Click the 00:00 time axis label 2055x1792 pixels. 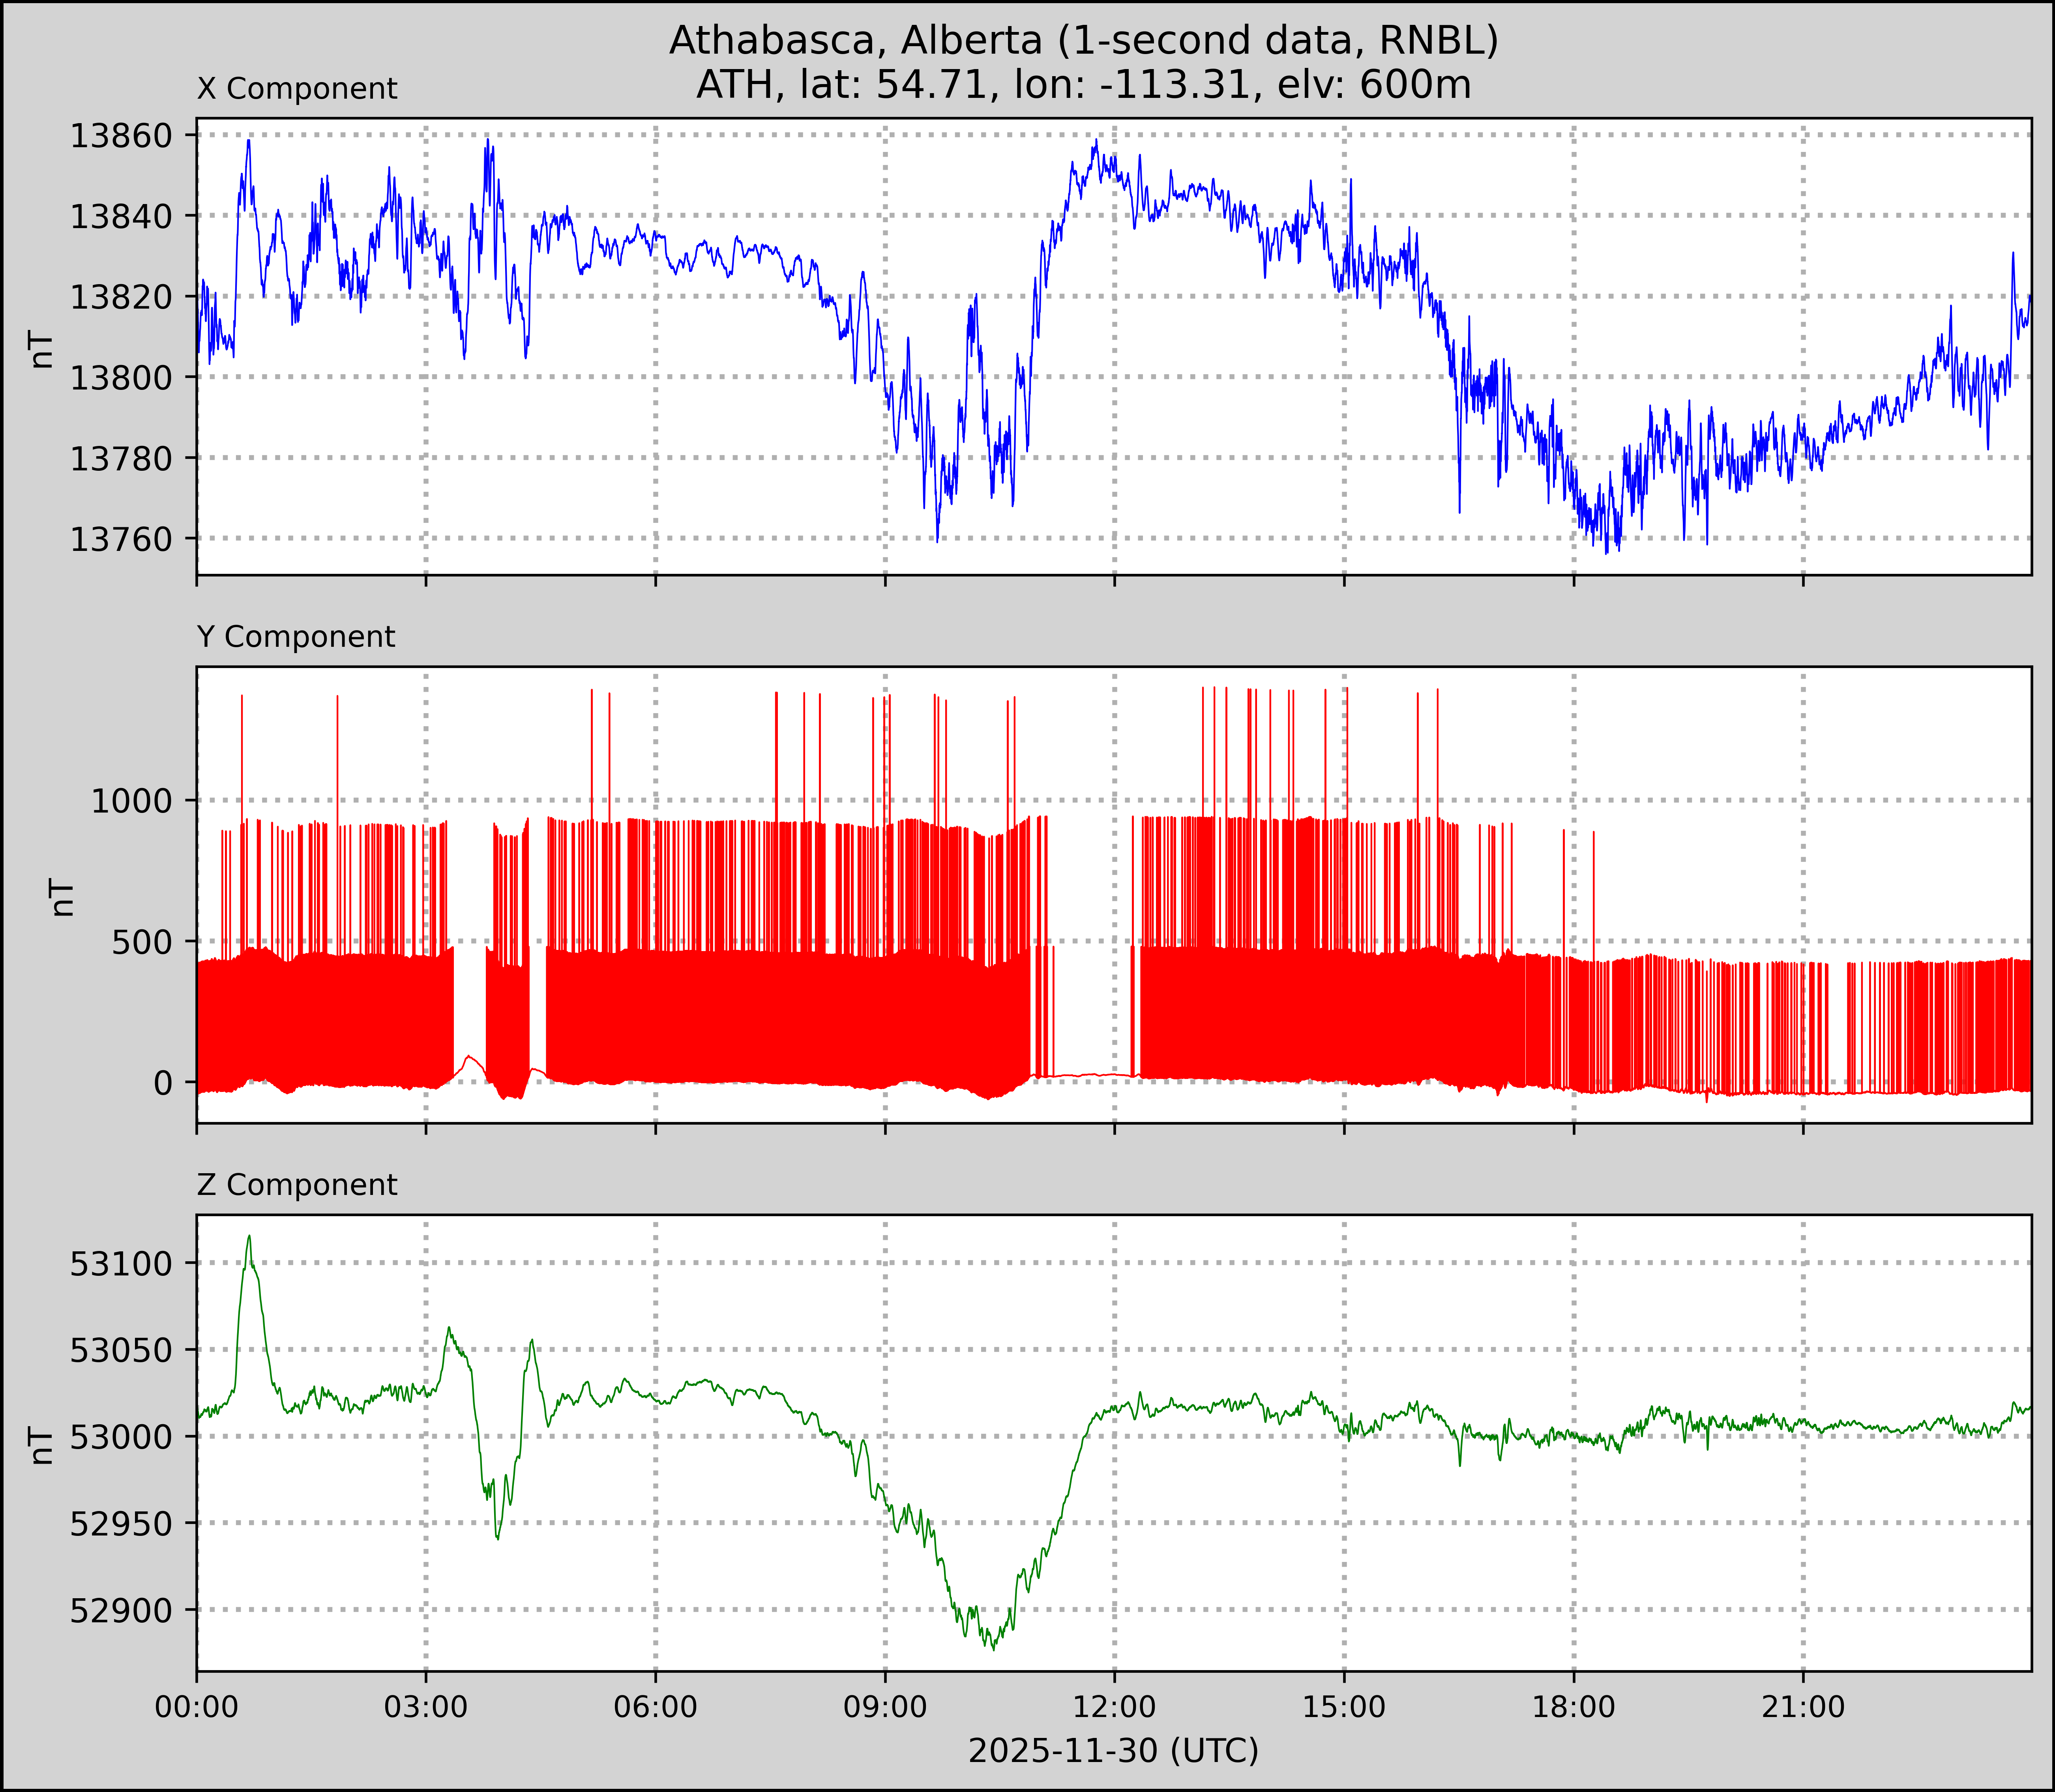coord(197,1707)
